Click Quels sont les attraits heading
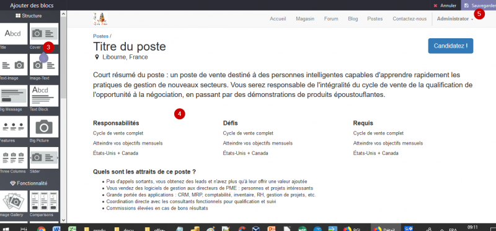This screenshot has height=231, width=496. click(144, 172)
